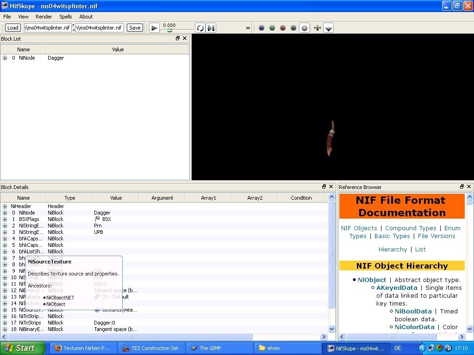Click the Load button

tap(12, 28)
